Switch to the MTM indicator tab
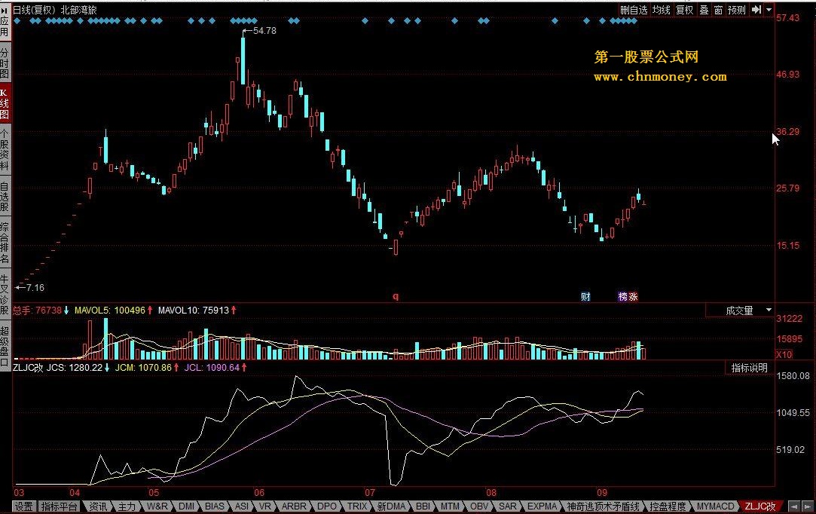This screenshot has height=514, width=816. (450, 506)
